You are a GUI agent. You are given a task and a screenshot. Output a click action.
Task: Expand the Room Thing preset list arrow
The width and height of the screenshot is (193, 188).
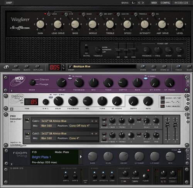click(81, 156)
